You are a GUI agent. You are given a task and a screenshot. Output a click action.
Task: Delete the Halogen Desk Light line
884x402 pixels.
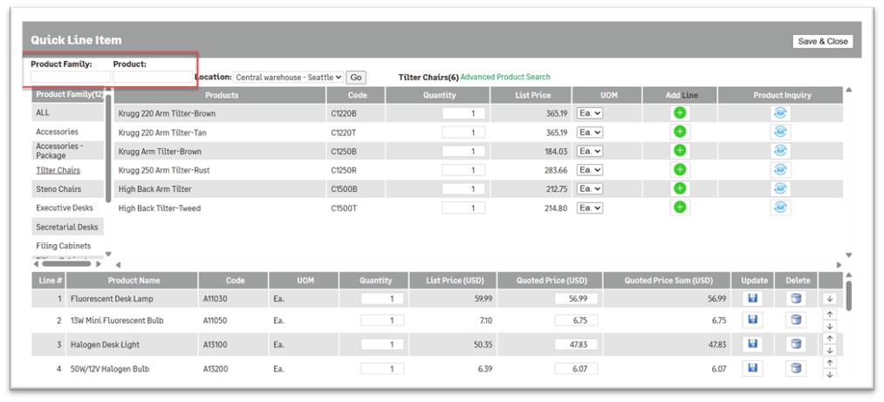point(796,344)
